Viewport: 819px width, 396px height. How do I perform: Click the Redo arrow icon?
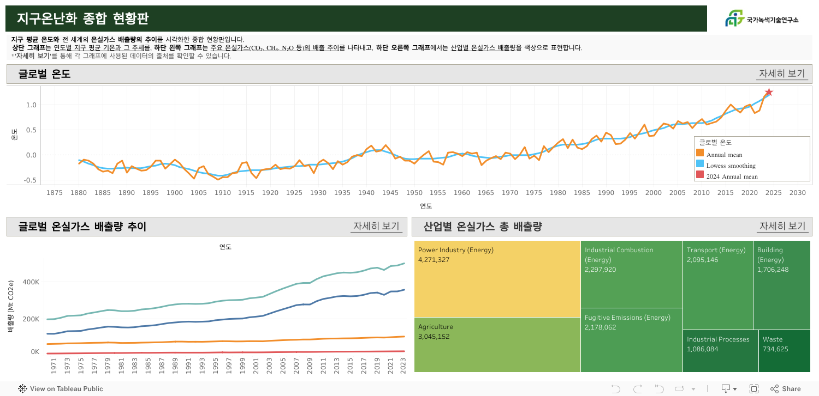coord(637,389)
